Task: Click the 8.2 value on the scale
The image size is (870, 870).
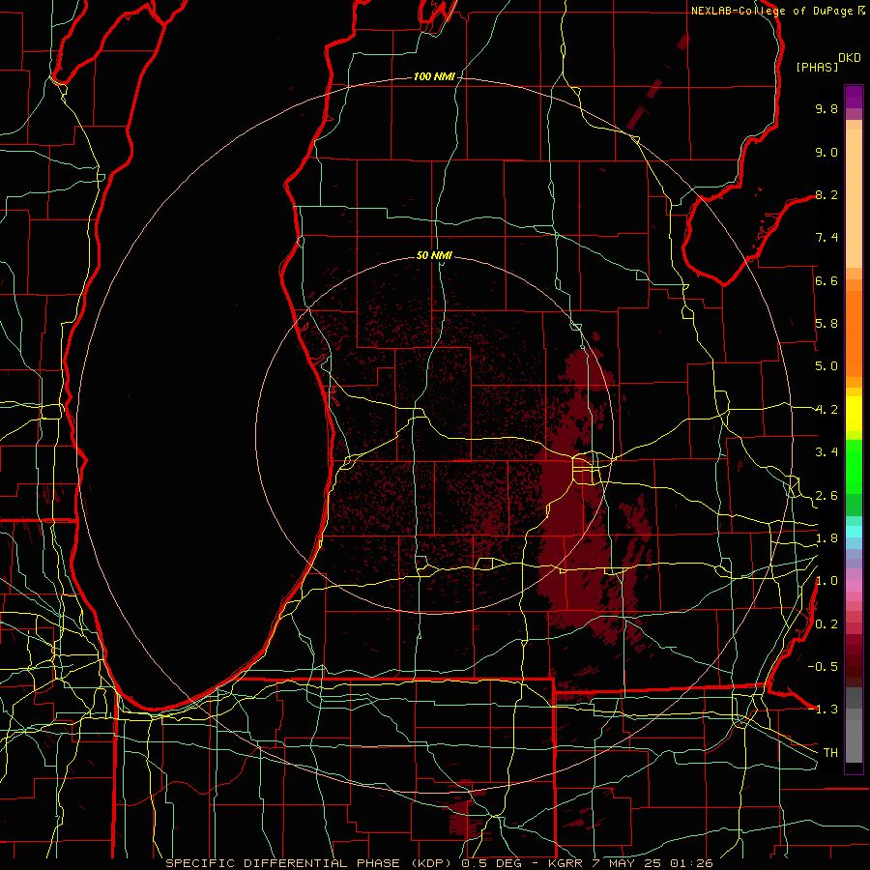Action: 826,194
